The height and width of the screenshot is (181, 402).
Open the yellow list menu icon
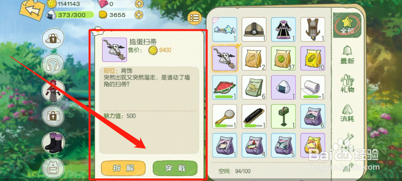(x=195, y=18)
